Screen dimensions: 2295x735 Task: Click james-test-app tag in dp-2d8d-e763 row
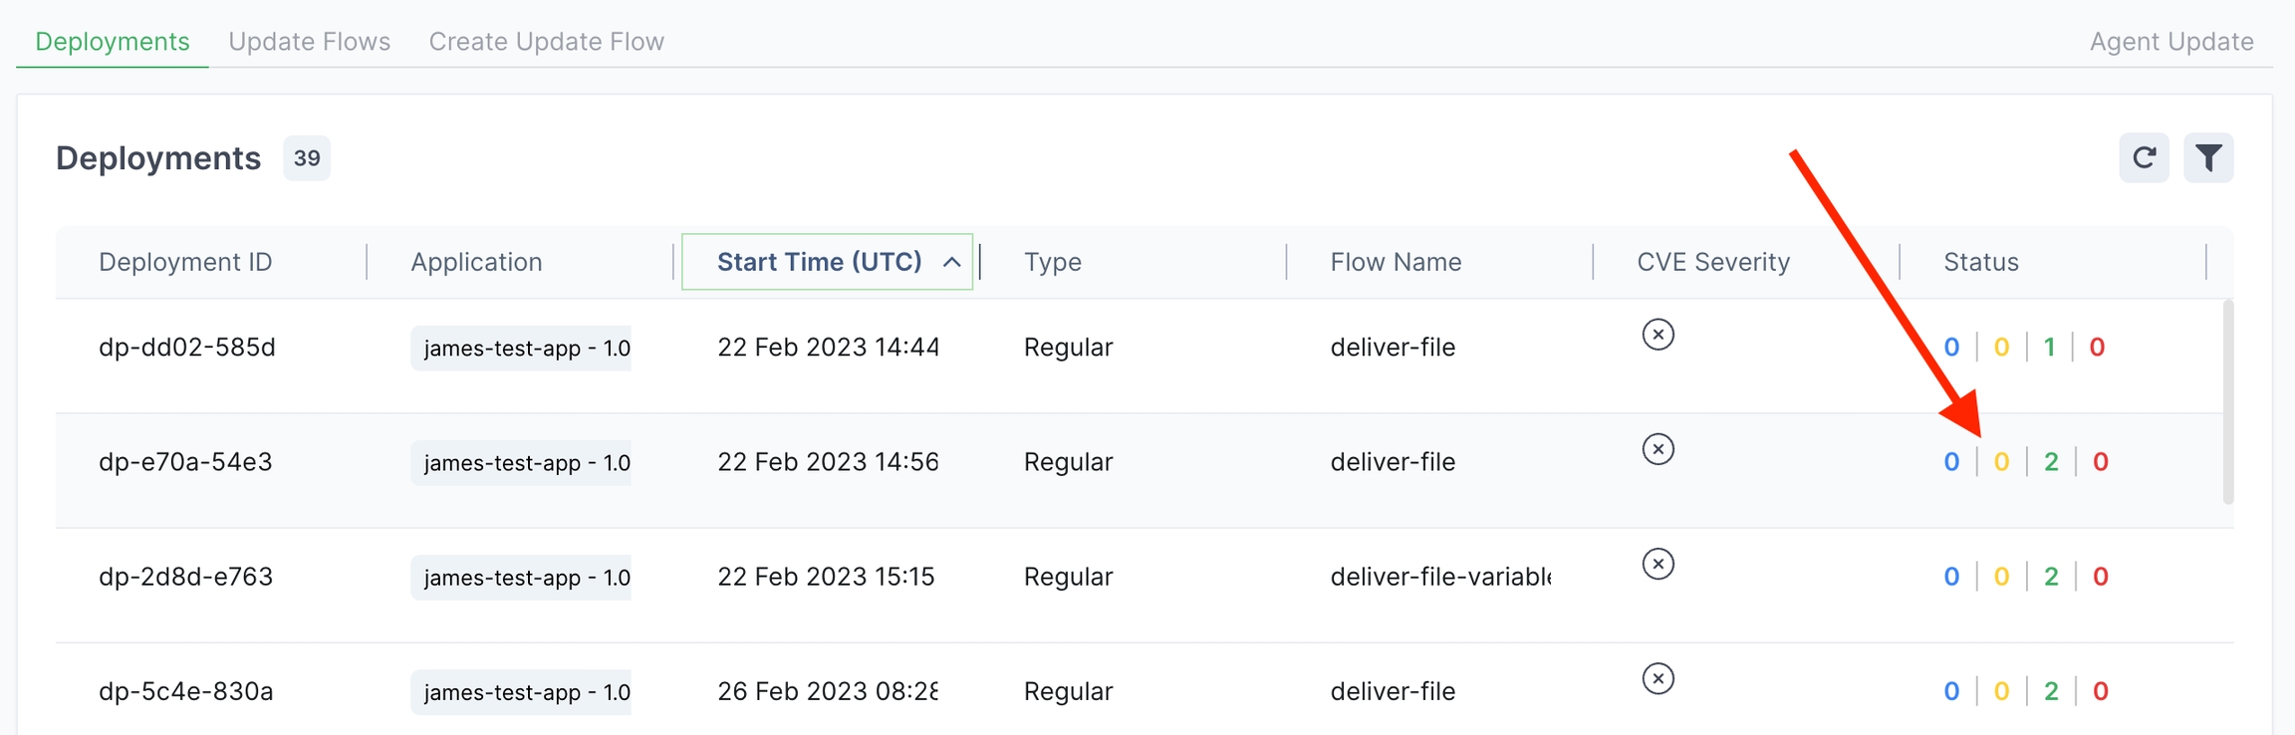pos(521,578)
